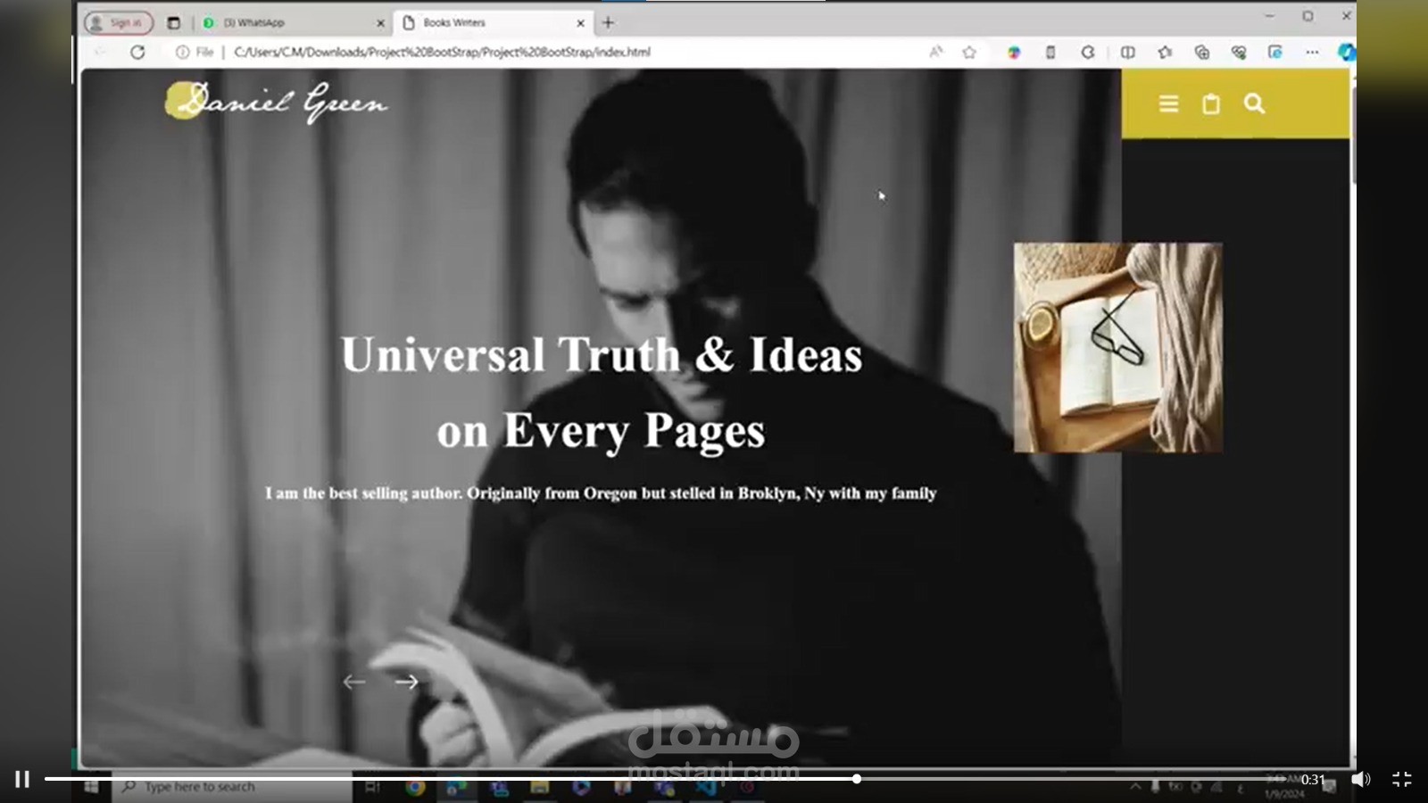Click the search magnifier on the yellow panel
This screenshot has width=1428, height=803.
pyautogui.click(x=1254, y=104)
